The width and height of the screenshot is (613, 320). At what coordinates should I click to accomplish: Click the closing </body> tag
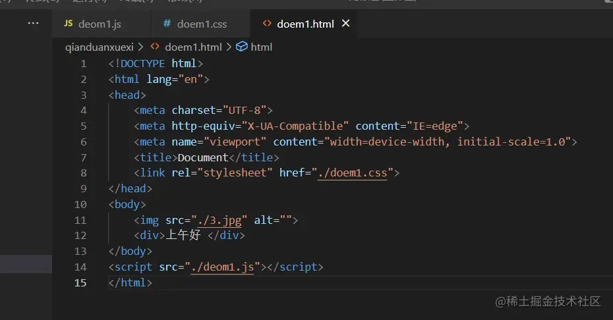(x=131, y=252)
